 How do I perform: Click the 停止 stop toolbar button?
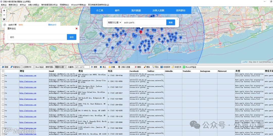pos(101,67)
